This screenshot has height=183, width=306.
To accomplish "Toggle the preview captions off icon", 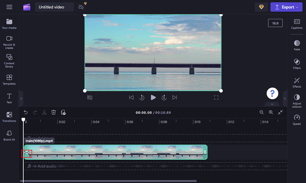I will [x=90, y=97].
